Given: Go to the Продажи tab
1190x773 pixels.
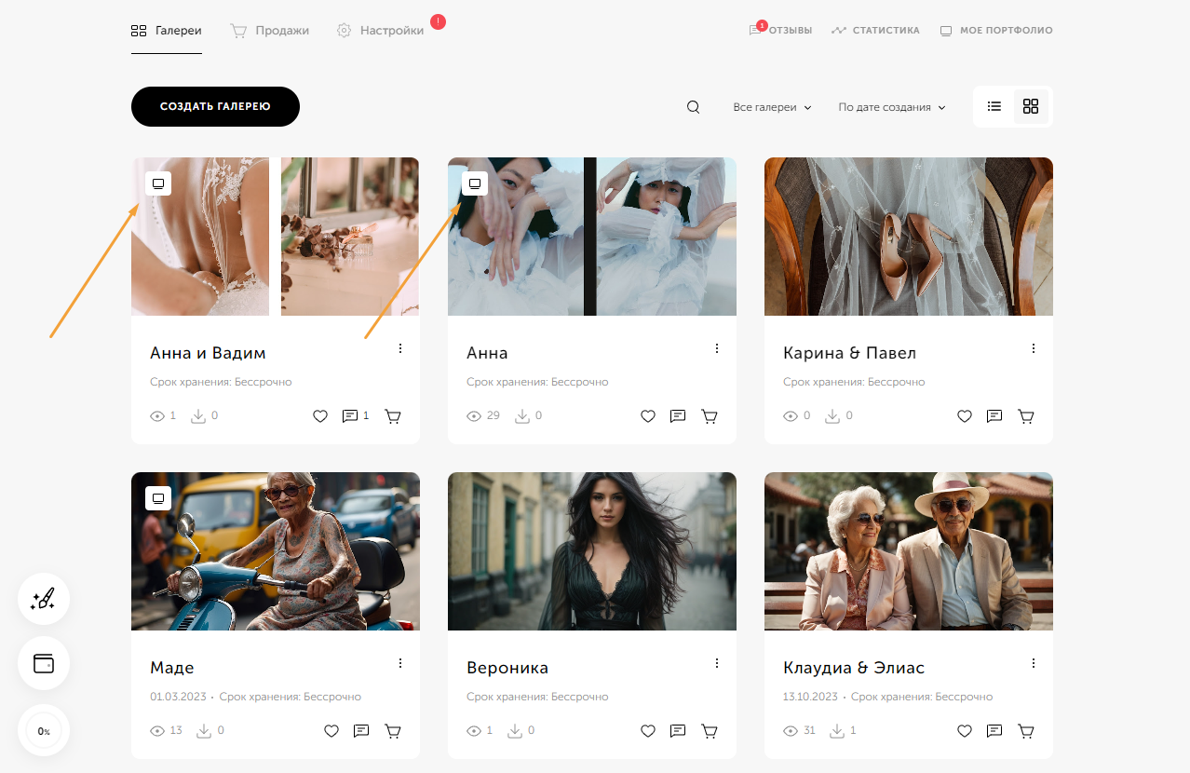Looking at the screenshot, I should click(x=270, y=31).
